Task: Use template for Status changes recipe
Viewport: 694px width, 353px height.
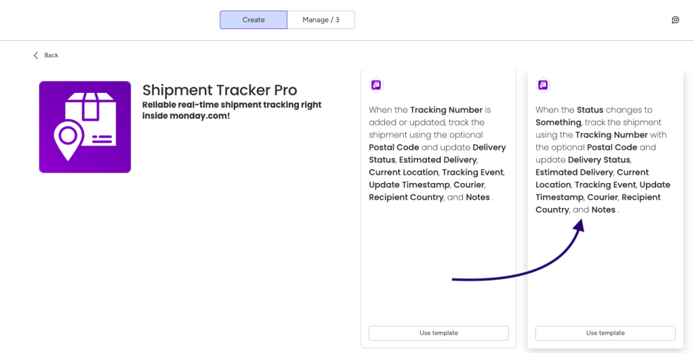Action: click(x=605, y=333)
